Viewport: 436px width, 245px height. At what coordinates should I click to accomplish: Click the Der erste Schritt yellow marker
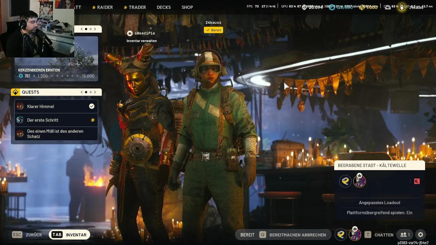coord(92,120)
